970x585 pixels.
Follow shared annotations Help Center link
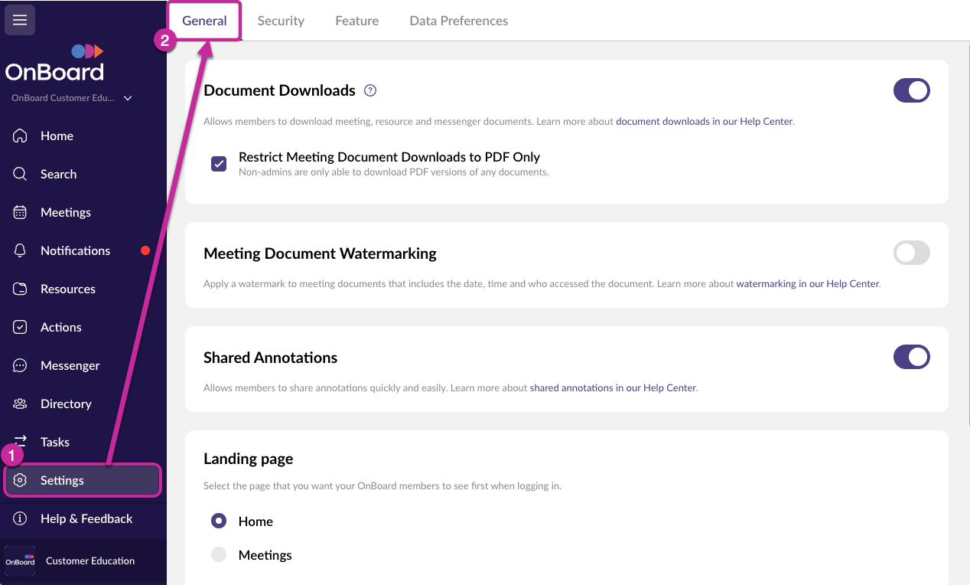[x=612, y=387]
